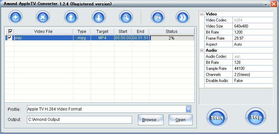Click the Browse... button

click(151, 120)
